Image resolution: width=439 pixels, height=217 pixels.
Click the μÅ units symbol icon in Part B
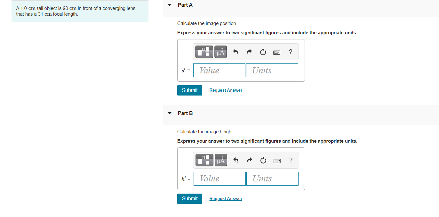221,160
